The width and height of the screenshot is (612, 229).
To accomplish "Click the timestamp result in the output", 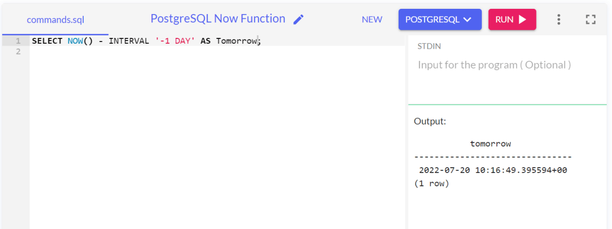I will (x=493, y=170).
